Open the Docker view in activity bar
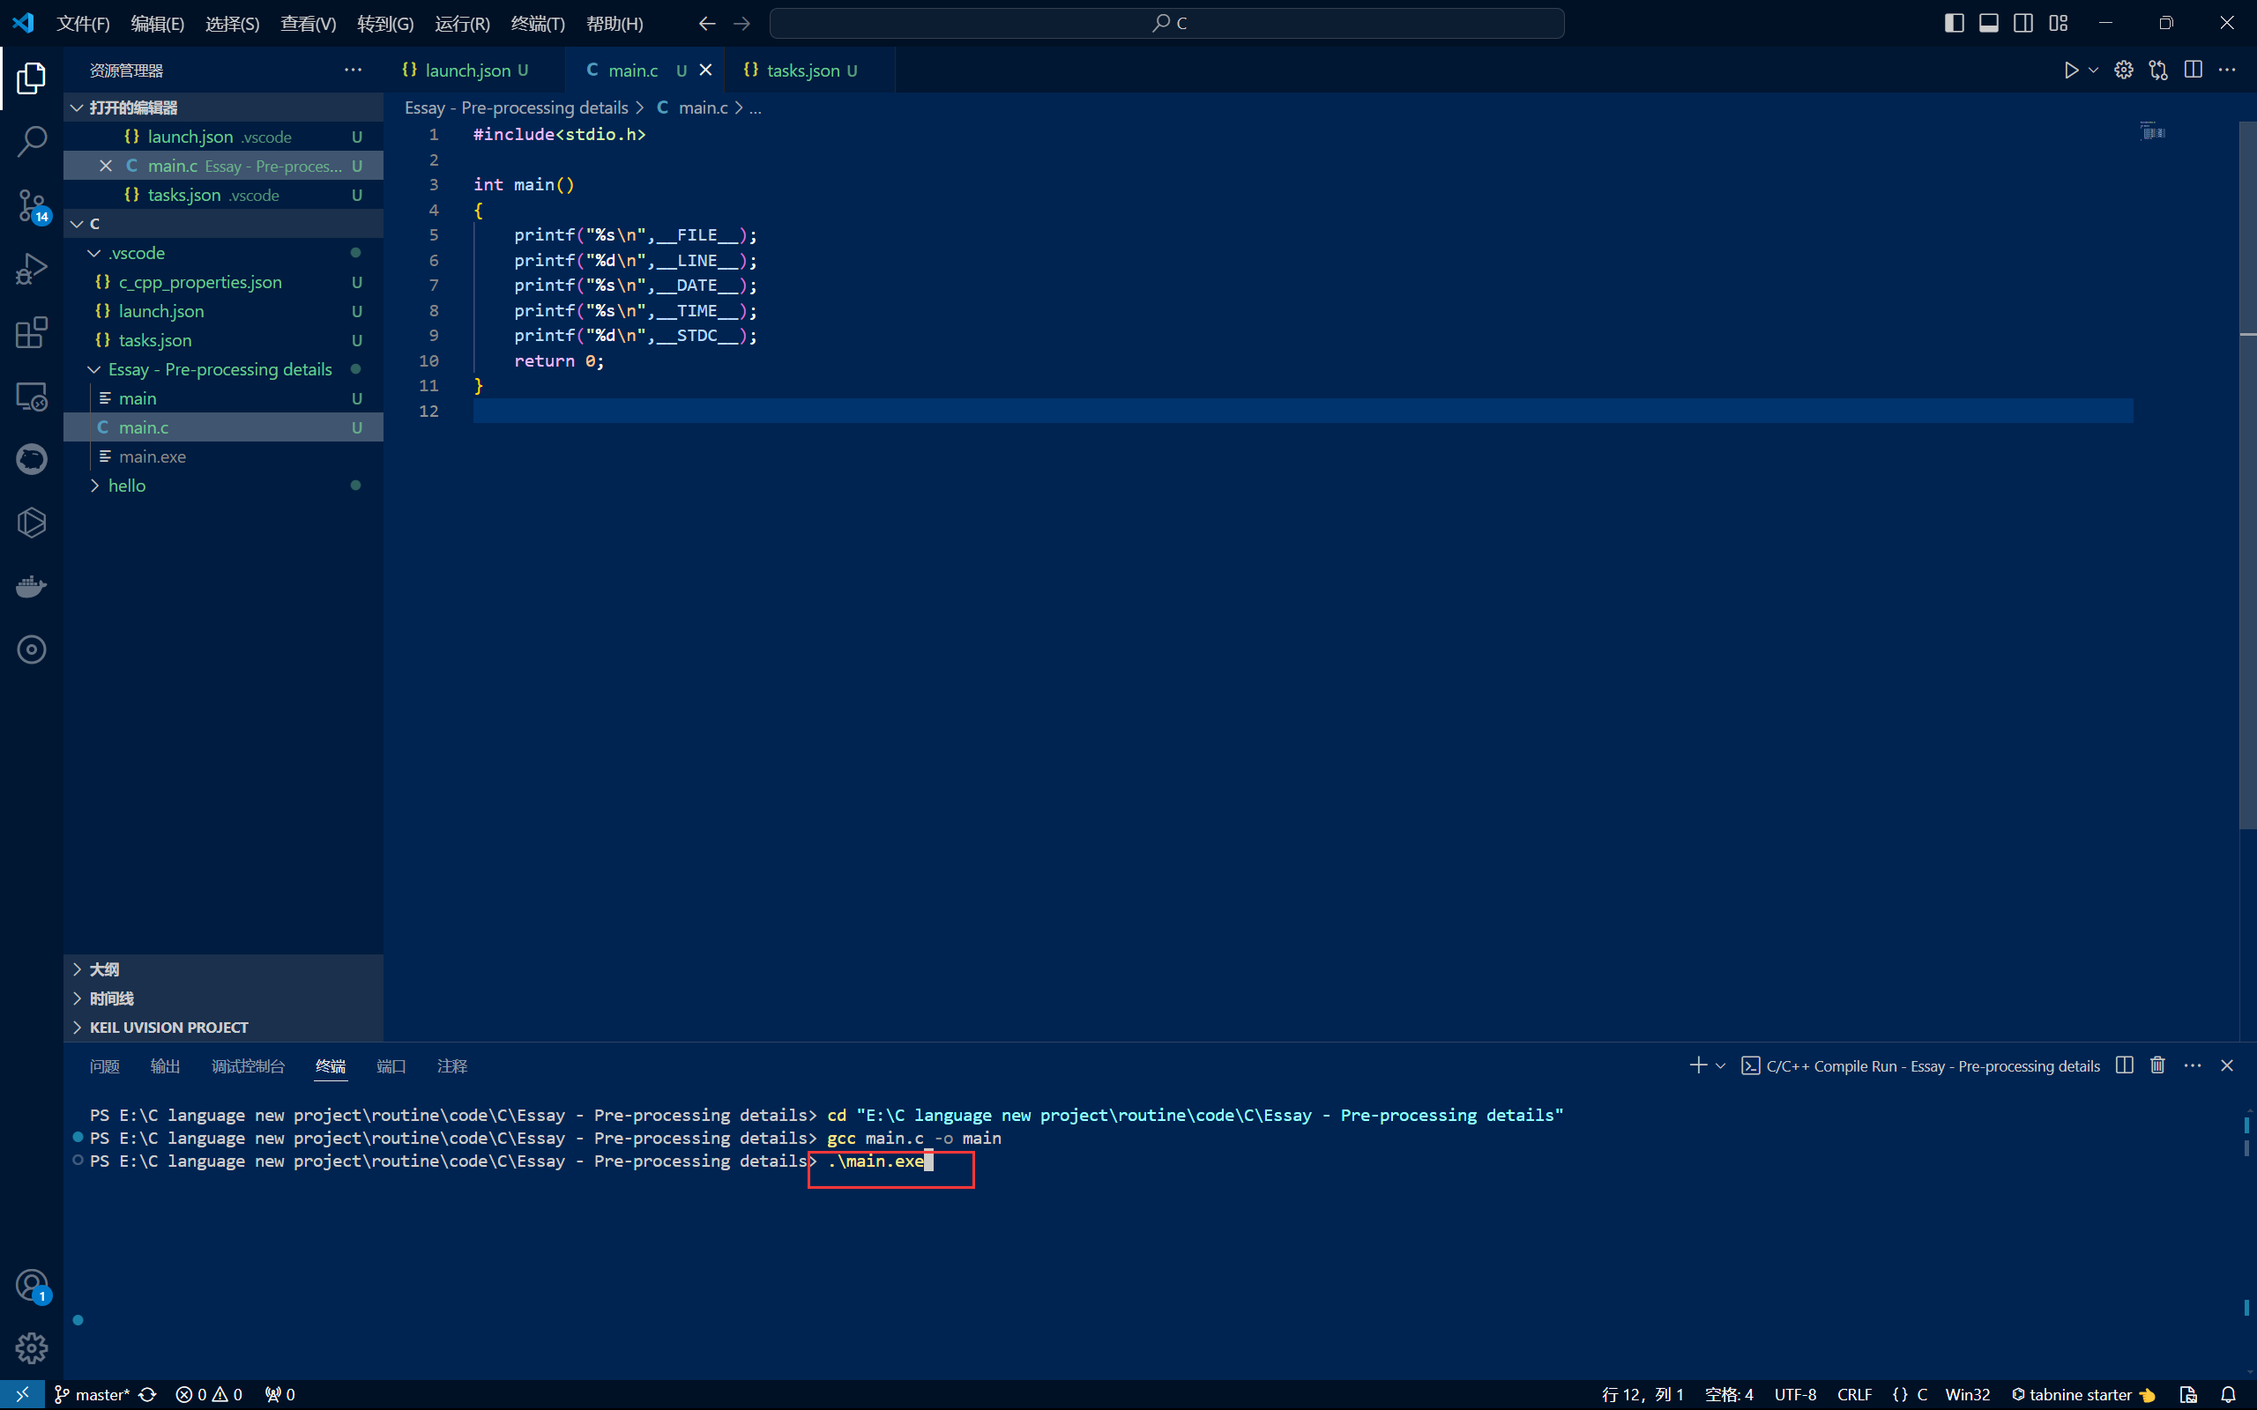2257x1410 pixels. point(31,587)
